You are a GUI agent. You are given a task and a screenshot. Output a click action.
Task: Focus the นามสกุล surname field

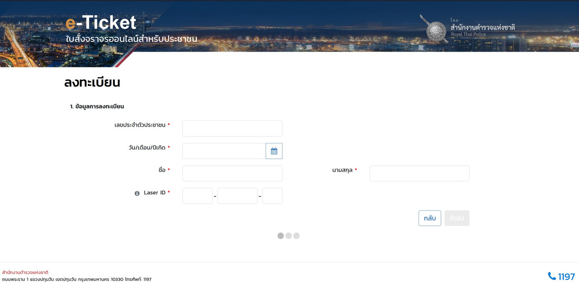pyautogui.click(x=419, y=173)
